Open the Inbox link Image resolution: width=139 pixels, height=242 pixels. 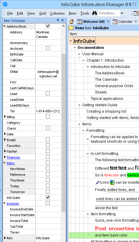click(x=11, y=163)
